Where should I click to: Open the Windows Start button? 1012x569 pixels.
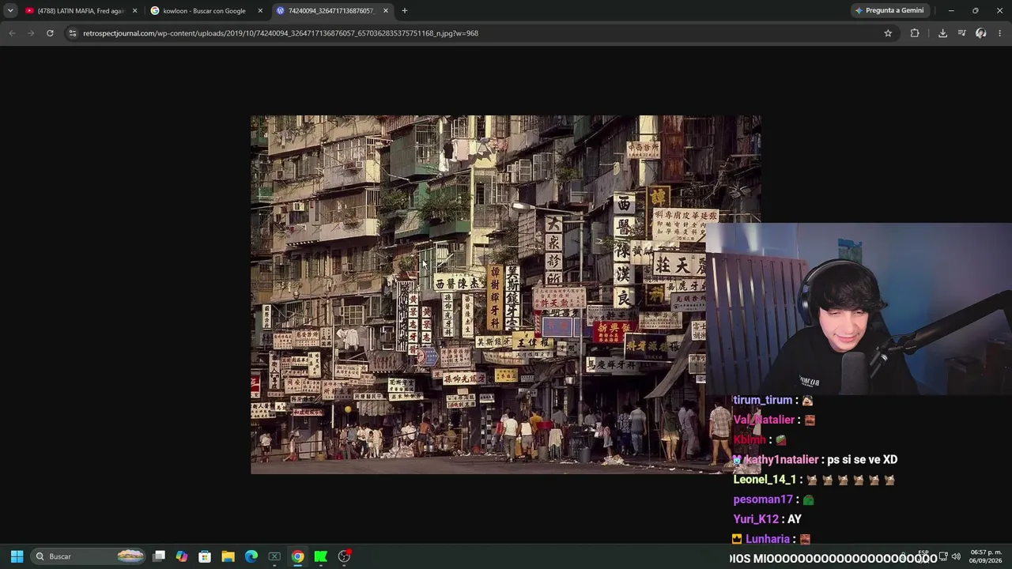17,556
